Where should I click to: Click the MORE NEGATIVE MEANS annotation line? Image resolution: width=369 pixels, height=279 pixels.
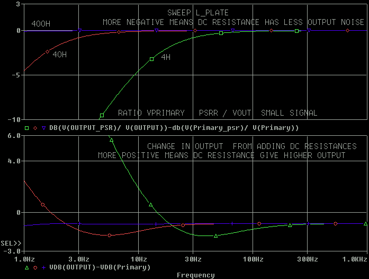click(x=233, y=23)
